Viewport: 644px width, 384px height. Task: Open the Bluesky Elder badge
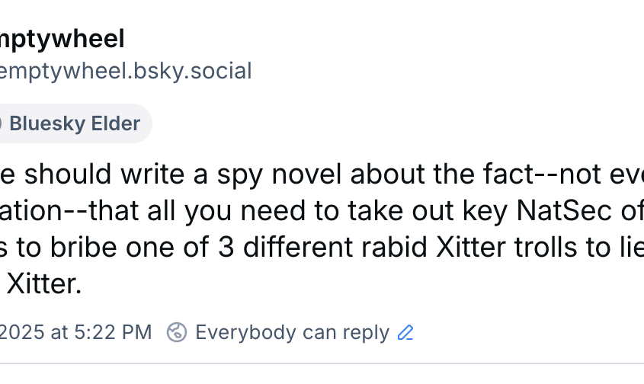point(74,123)
